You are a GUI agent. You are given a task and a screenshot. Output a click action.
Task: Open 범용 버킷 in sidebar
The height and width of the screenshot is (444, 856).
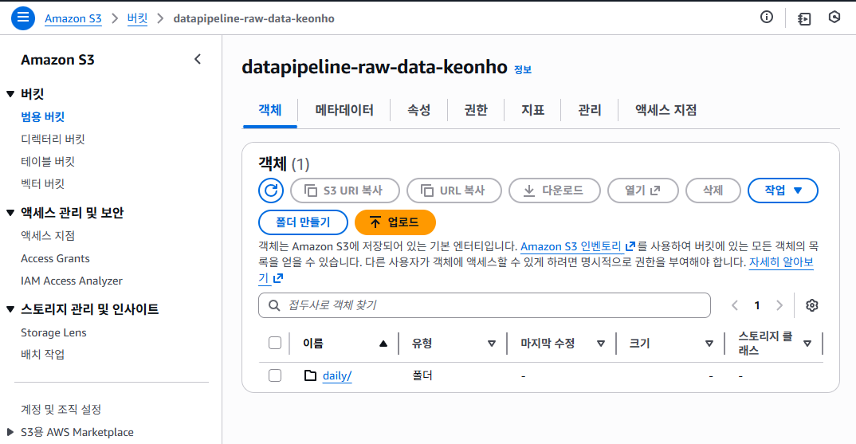[x=42, y=116]
